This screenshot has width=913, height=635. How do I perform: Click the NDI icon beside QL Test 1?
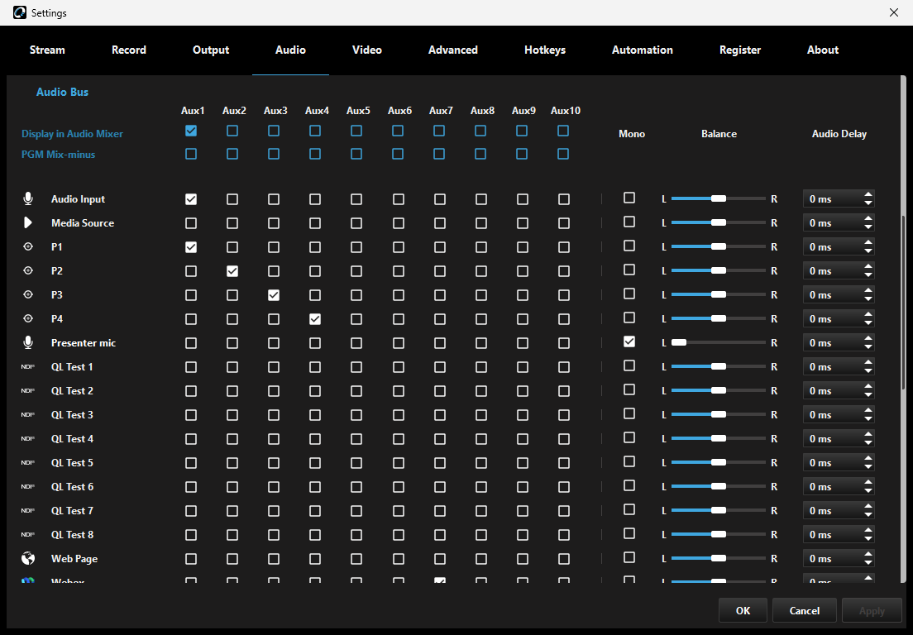point(28,366)
